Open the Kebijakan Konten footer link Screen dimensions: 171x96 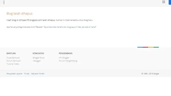38,74
